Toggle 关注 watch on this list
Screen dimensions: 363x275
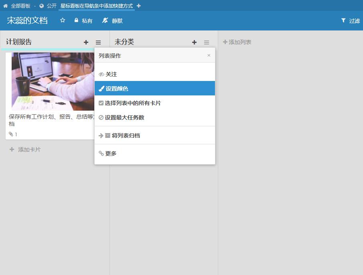(x=111, y=74)
